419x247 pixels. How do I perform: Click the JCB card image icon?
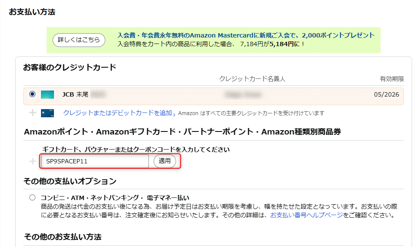click(x=47, y=94)
